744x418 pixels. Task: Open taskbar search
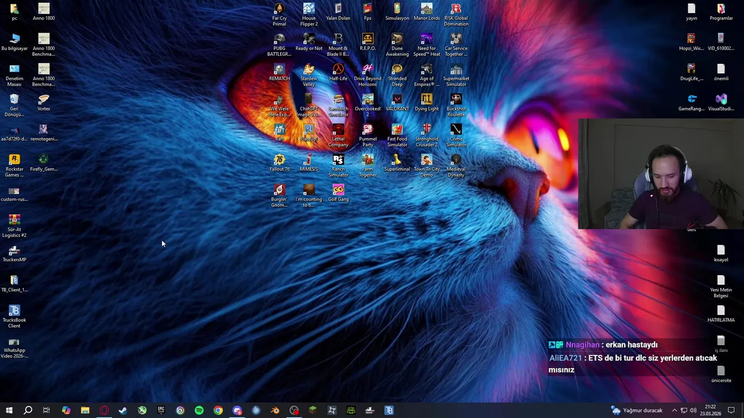(x=27, y=410)
